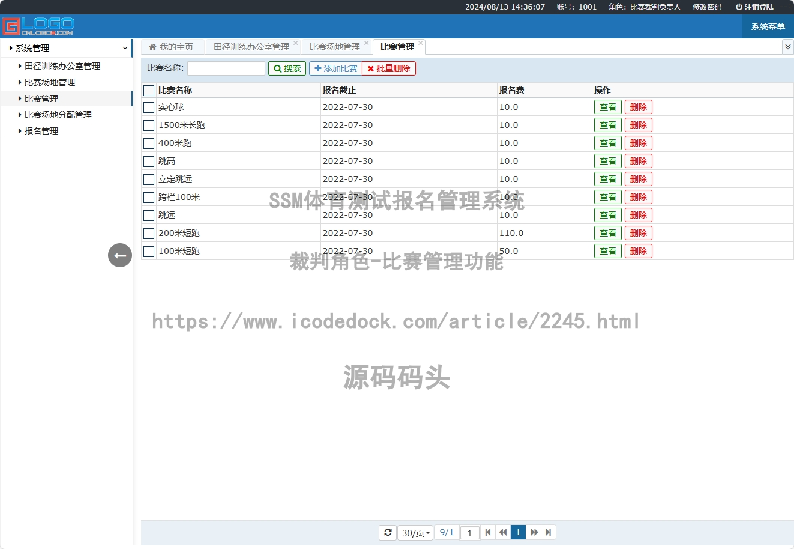Viewport: 794px width, 549px height.
Task: Open 系统菜单 in the header
Action: tap(768, 26)
